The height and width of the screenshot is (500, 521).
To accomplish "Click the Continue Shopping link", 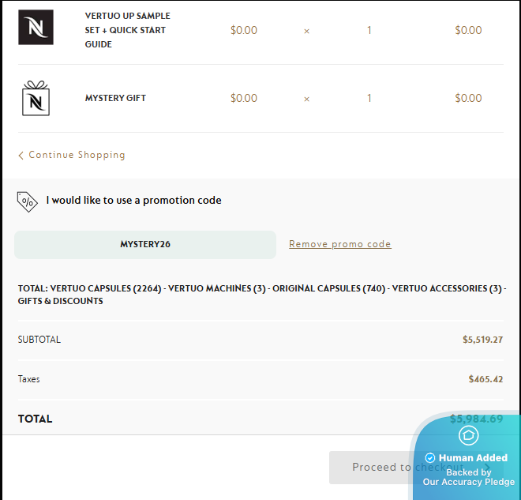I will (x=77, y=155).
